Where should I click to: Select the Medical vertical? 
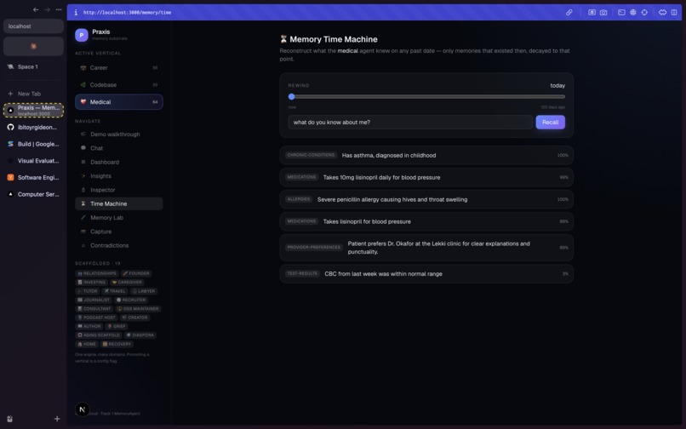pos(118,101)
